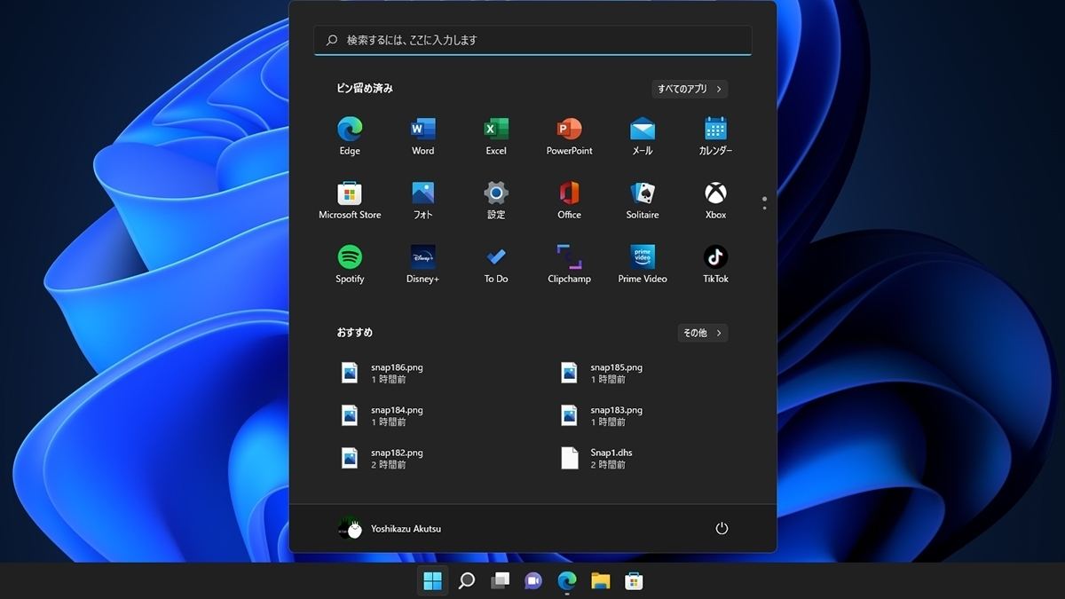Image resolution: width=1065 pixels, height=599 pixels.
Task: Open Excel from the pinned grid
Action: [496, 136]
